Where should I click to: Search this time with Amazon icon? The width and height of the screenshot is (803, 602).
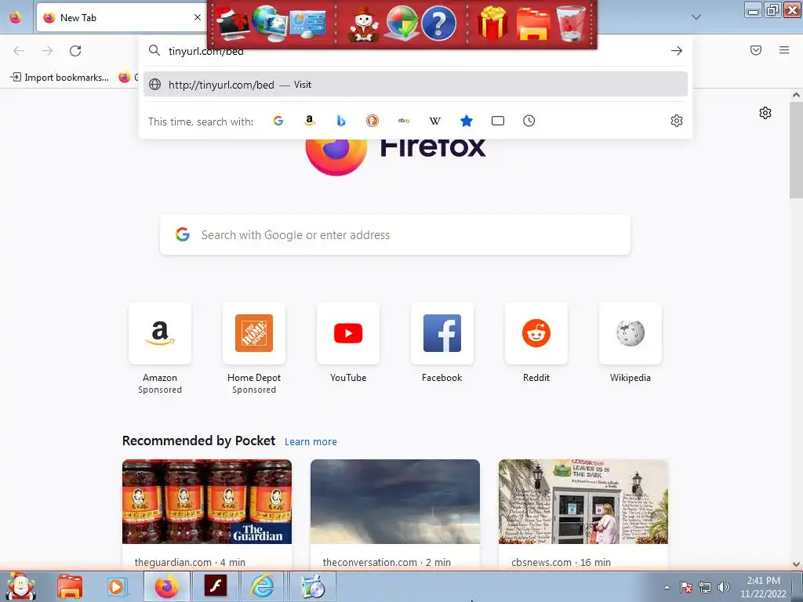click(x=309, y=121)
